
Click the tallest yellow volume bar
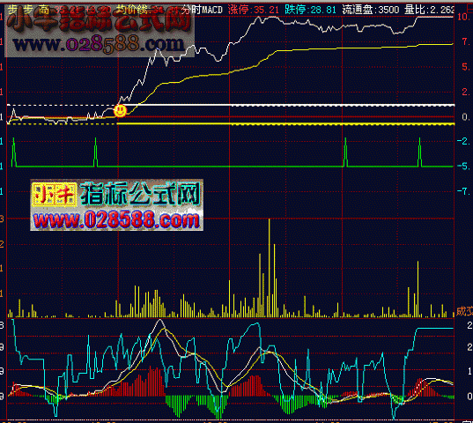tap(269, 268)
